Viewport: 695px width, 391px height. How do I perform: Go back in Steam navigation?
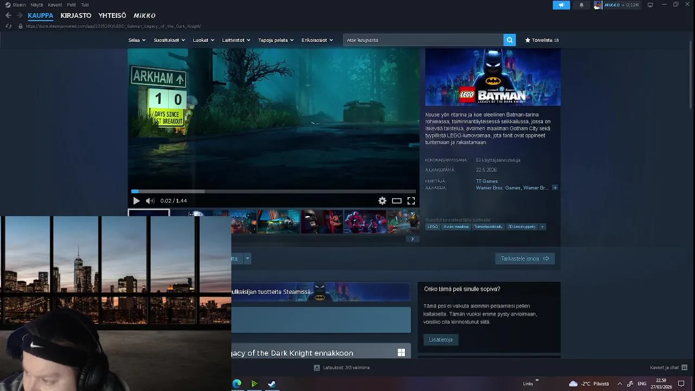coord(8,16)
